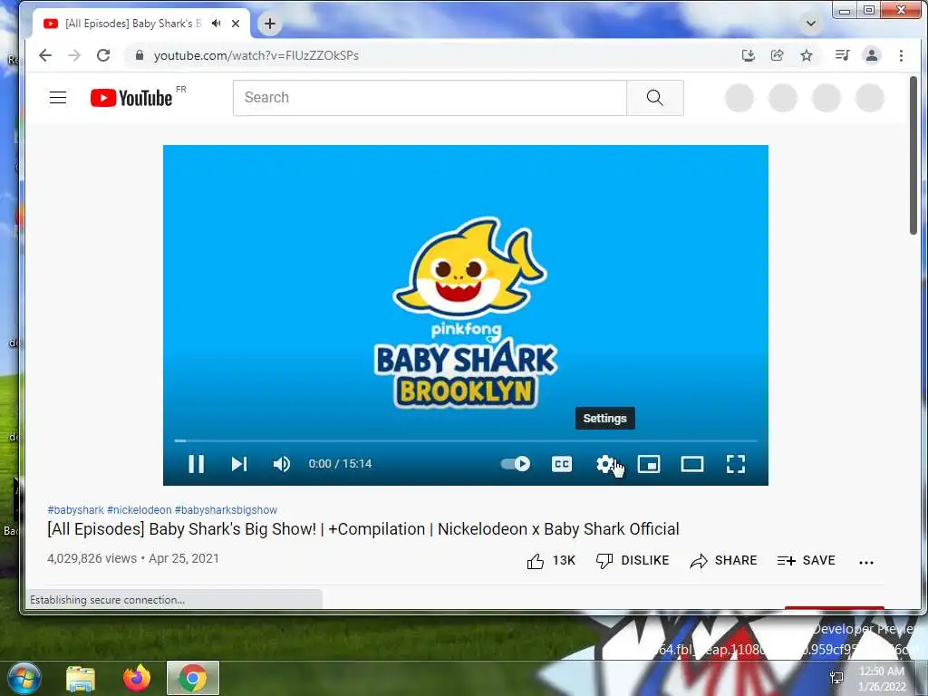928x696 pixels.
Task: Go forward in Chrome history
Action: [x=74, y=55]
